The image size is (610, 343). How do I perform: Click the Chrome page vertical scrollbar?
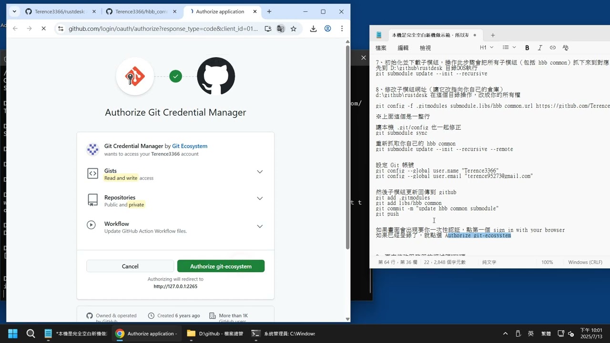point(347,147)
